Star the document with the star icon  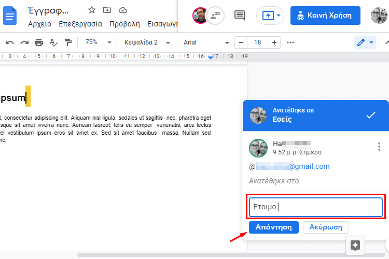91,10
